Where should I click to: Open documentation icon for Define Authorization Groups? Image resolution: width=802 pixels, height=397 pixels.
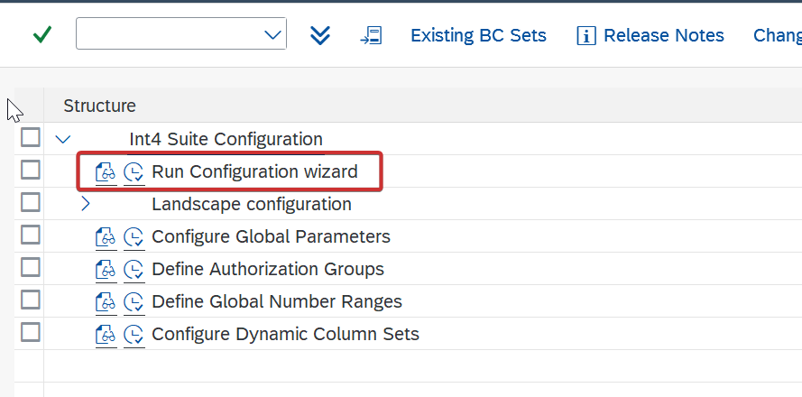click(x=106, y=270)
